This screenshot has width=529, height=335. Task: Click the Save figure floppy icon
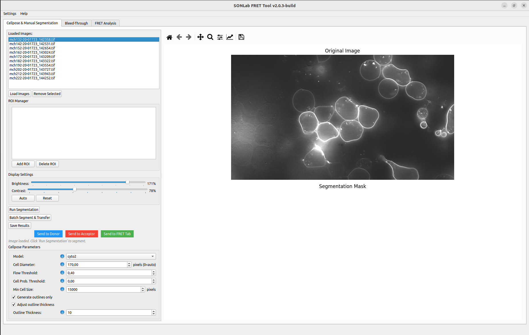click(241, 37)
